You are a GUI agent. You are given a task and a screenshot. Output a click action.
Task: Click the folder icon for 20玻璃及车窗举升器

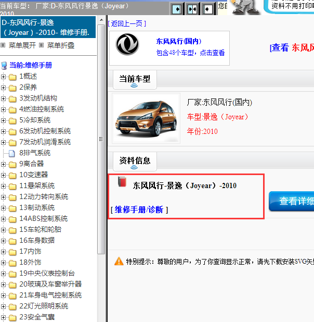pyautogui.click(x=12, y=285)
